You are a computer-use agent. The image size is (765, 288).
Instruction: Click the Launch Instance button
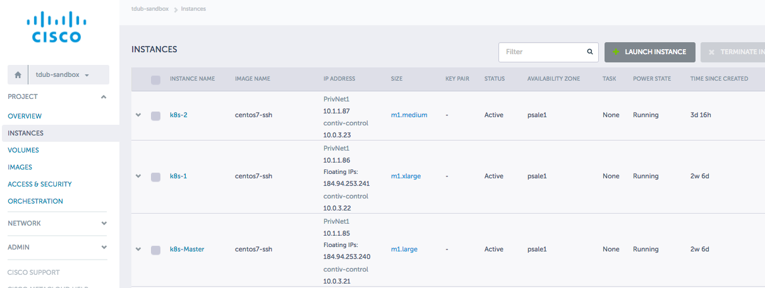650,52
